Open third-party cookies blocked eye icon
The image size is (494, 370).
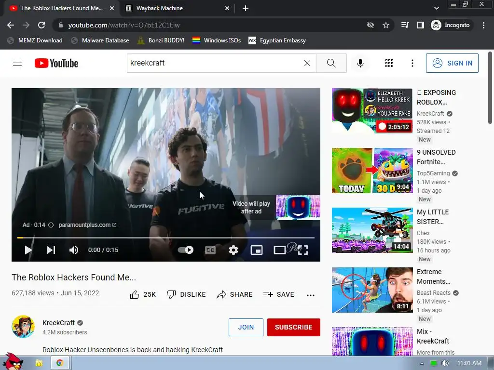click(x=370, y=25)
